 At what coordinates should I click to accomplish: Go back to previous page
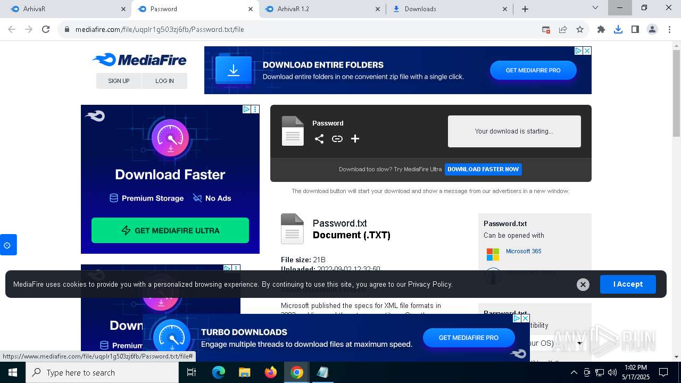12,29
